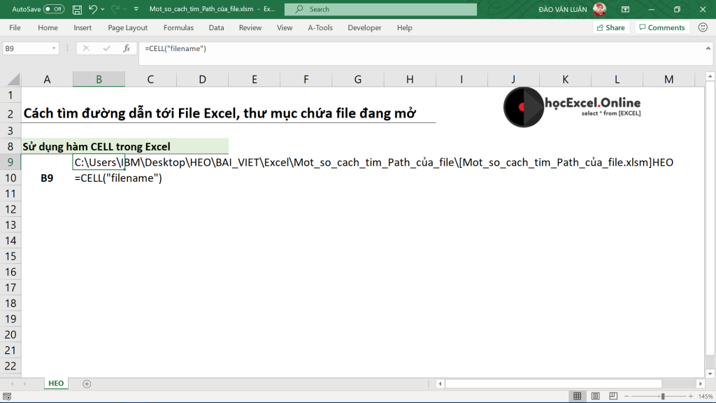Open the Formulas ribbon tab
The image size is (716, 403).
click(178, 28)
